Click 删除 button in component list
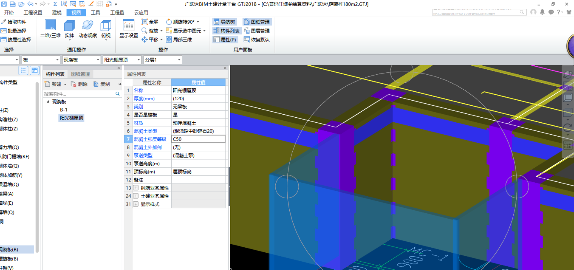 pyautogui.click(x=79, y=84)
